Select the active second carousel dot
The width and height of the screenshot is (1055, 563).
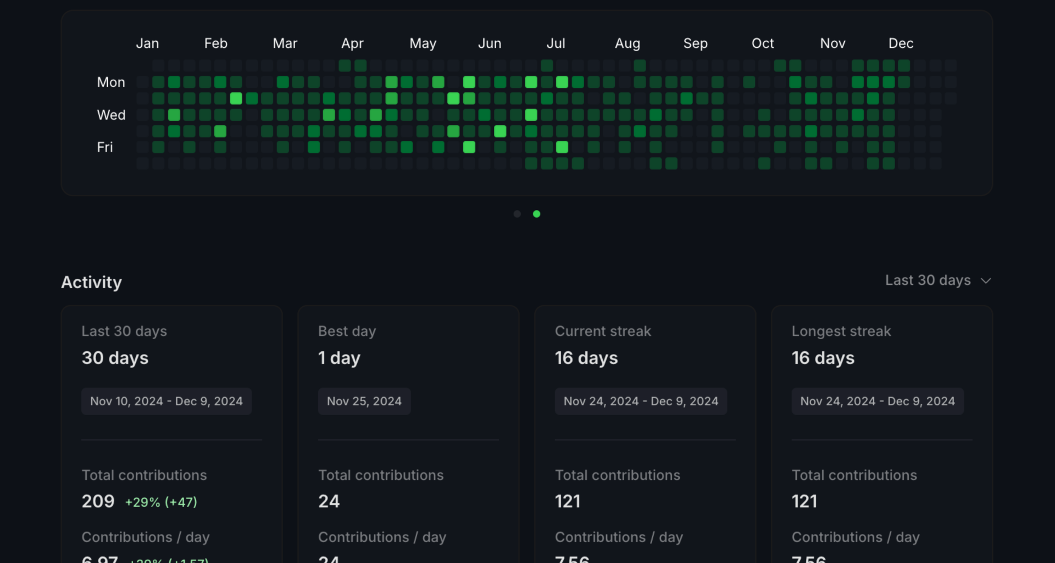point(537,214)
